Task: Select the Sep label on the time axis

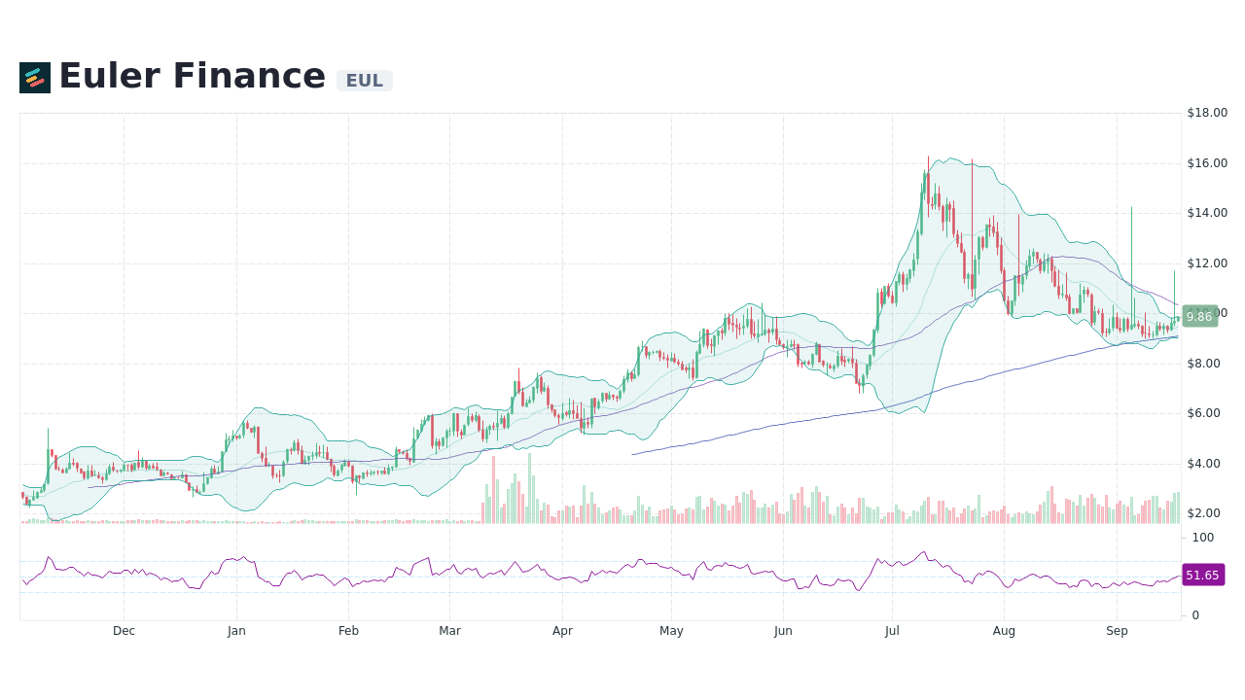Action: coord(1117,631)
